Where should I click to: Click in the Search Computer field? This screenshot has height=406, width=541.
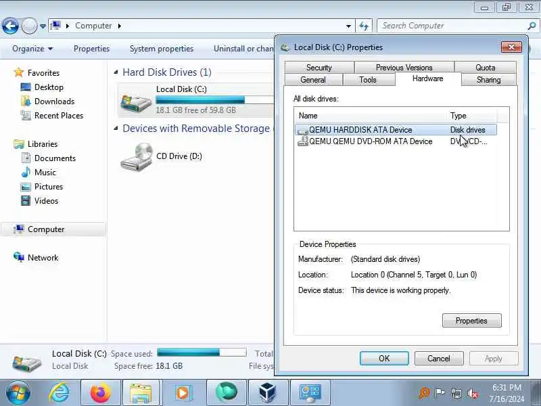452,26
